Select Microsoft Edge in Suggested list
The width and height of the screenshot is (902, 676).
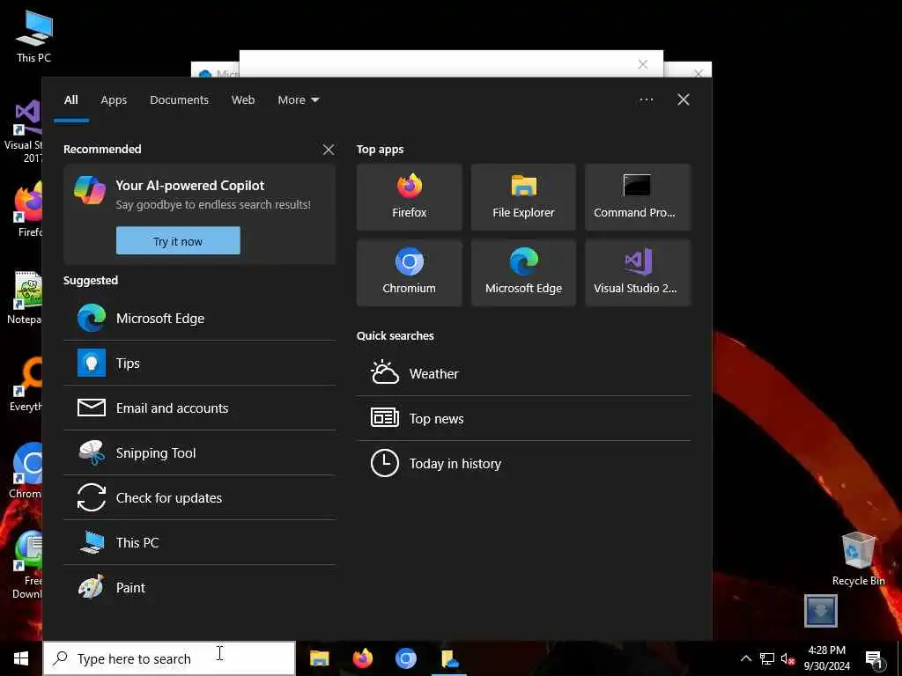(199, 319)
